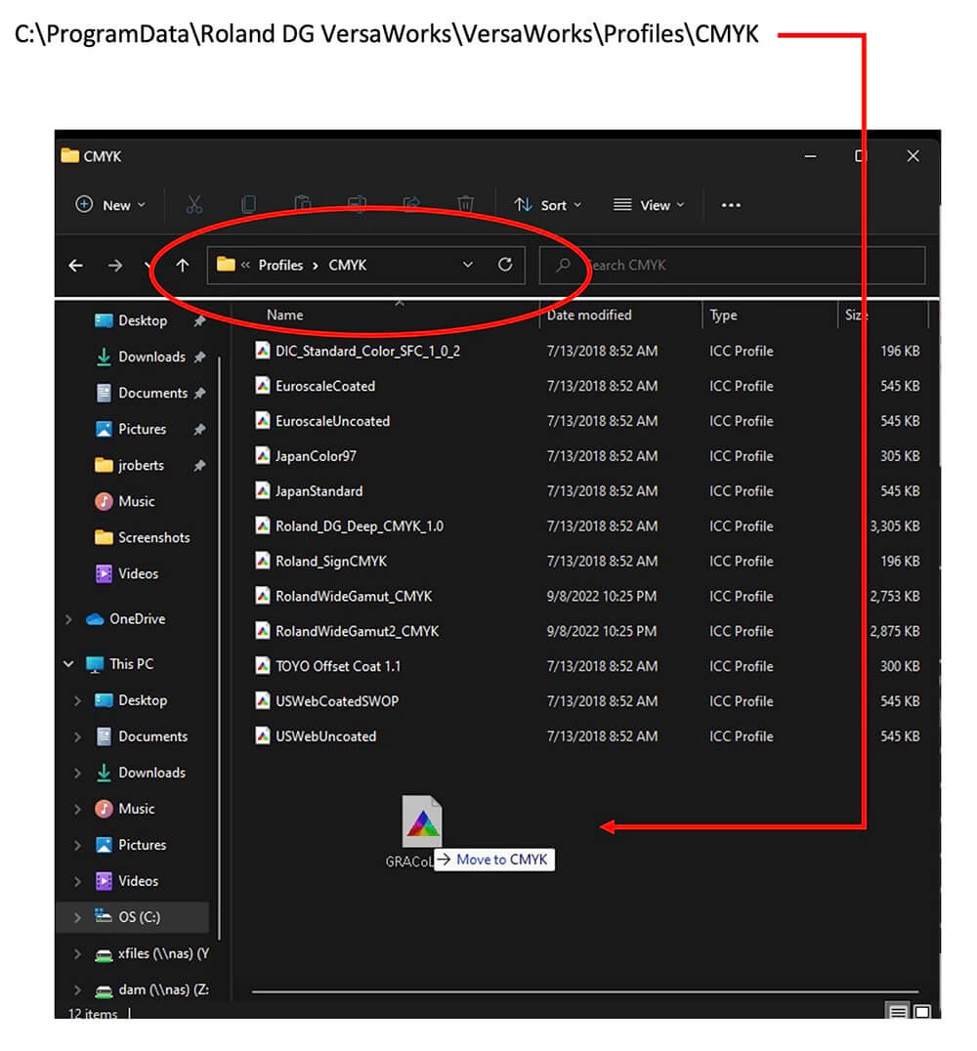Sort by the Type column header
977x1051 pixels.
[723, 315]
